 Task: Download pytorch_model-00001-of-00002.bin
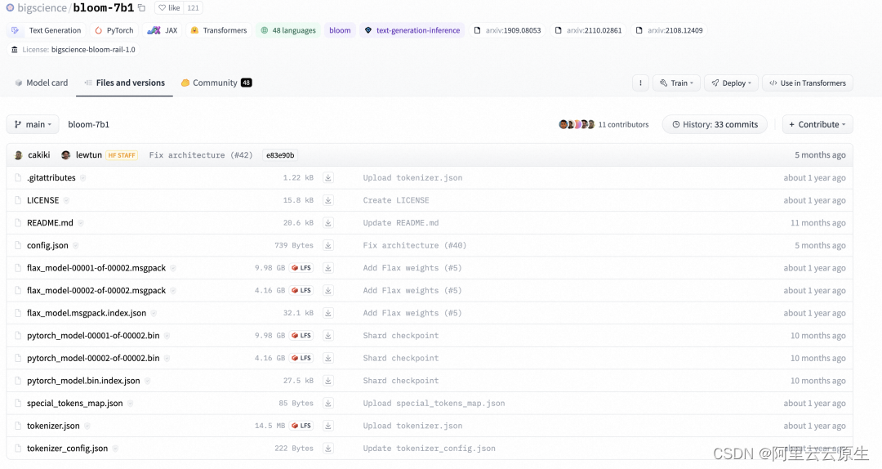328,336
